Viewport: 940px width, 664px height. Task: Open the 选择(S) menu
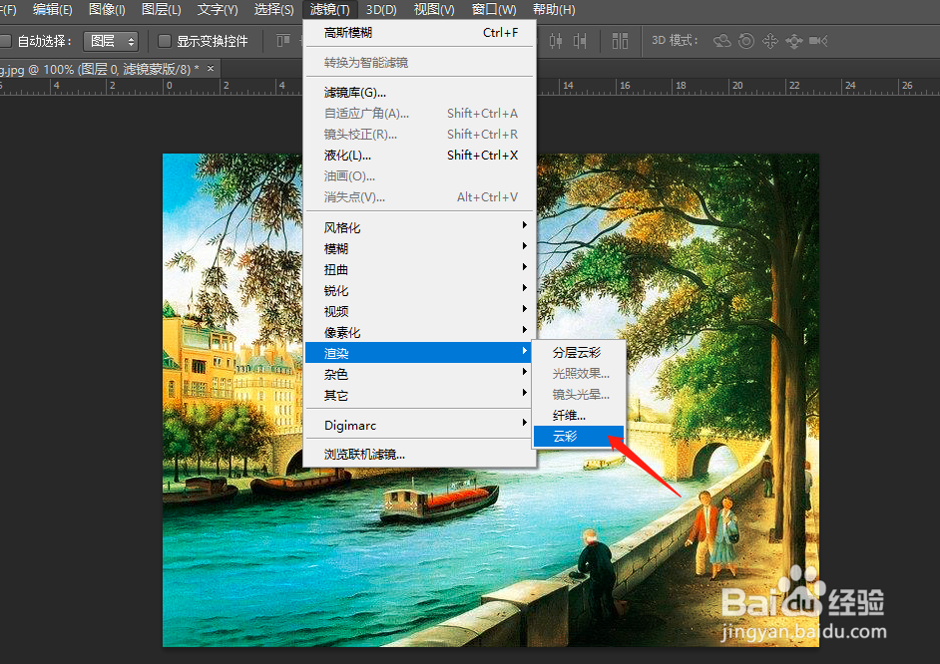[274, 10]
